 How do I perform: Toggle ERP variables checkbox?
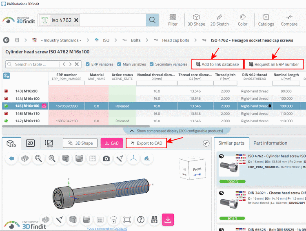click(x=88, y=64)
